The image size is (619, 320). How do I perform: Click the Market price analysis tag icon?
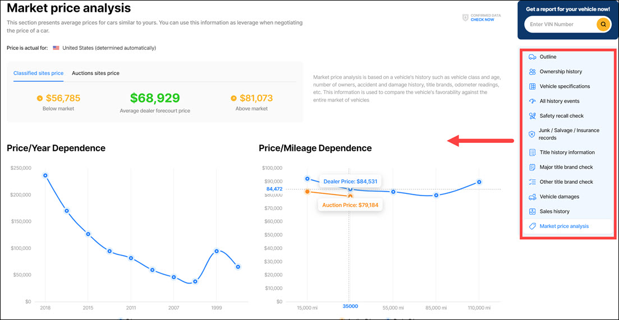click(532, 226)
